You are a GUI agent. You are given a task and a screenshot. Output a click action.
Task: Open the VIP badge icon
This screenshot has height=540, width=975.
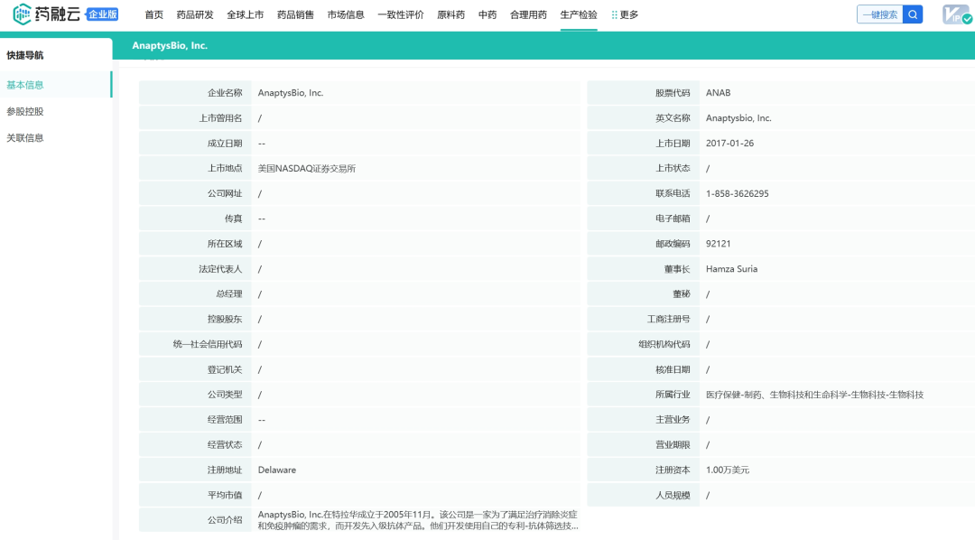(x=956, y=14)
